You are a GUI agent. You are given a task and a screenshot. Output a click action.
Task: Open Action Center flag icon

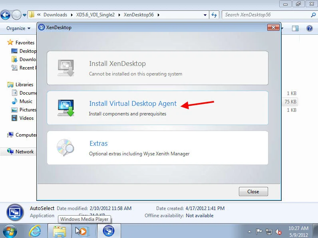[259, 231]
